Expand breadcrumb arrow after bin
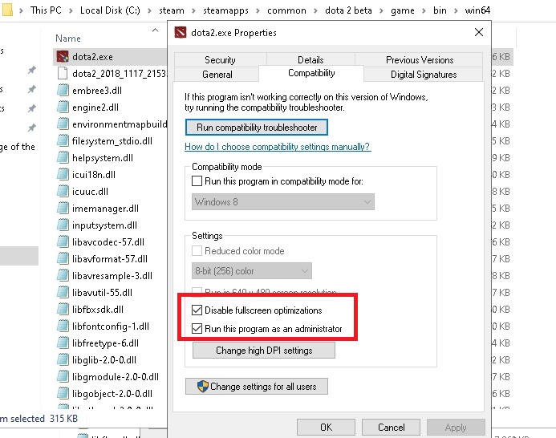556x438 pixels. 456,10
